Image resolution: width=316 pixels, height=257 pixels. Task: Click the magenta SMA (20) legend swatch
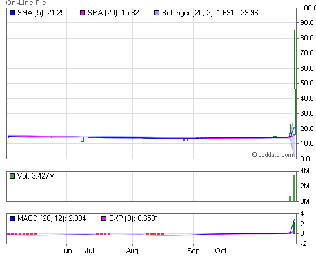[83, 13]
